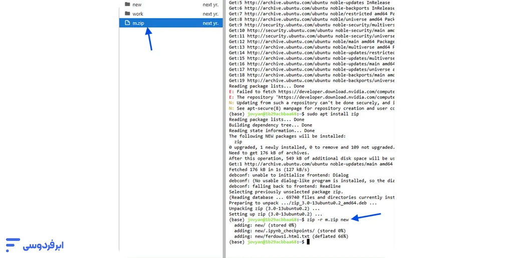Click the Abr Ferdowsi Persian watermark text

[43, 245]
